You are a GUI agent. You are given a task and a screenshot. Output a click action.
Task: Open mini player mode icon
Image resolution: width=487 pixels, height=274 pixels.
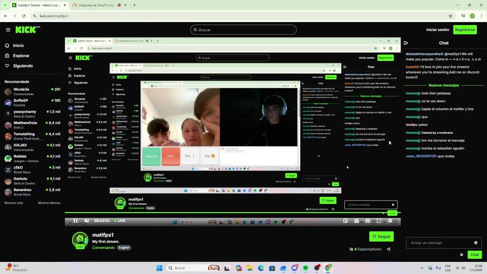pyautogui.click(x=345, y=221)
